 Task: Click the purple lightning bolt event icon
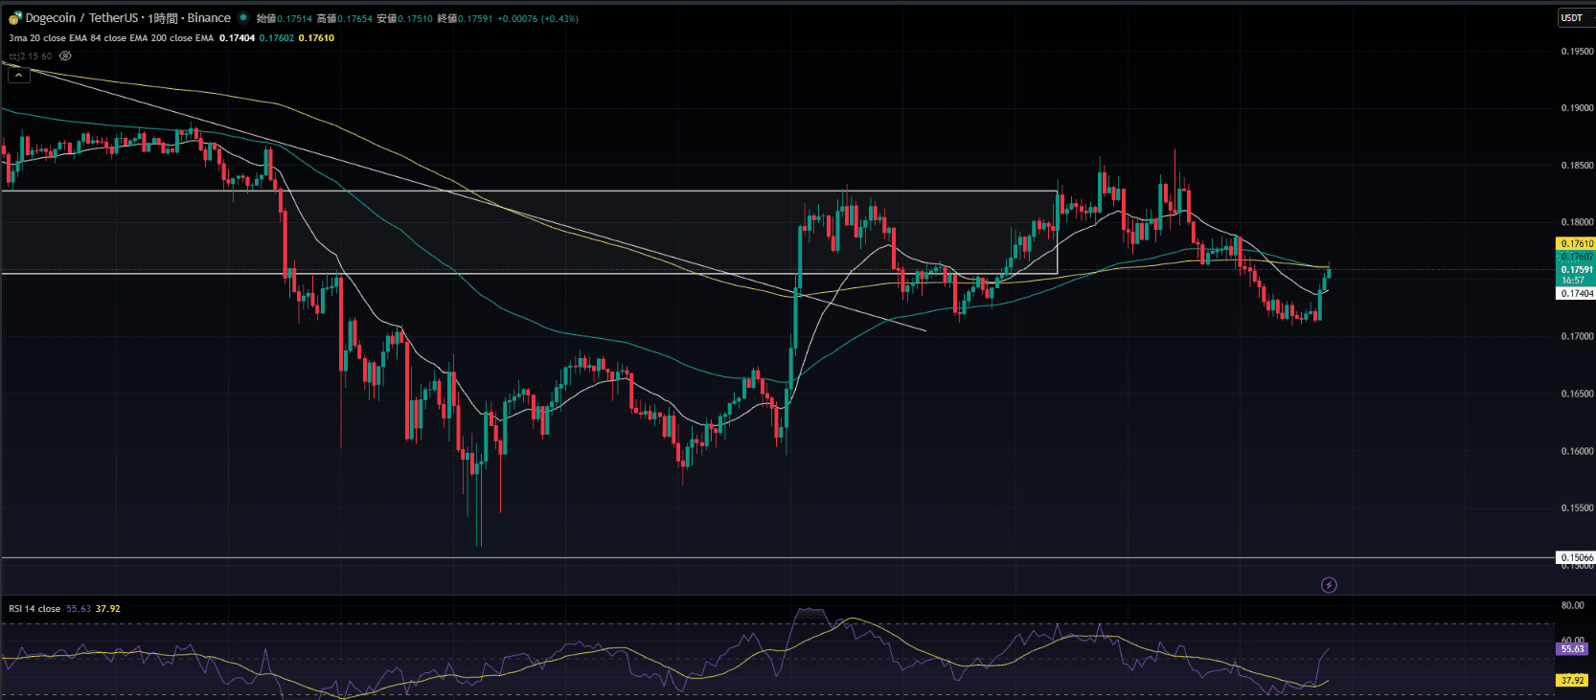[x=1329, y=585]
